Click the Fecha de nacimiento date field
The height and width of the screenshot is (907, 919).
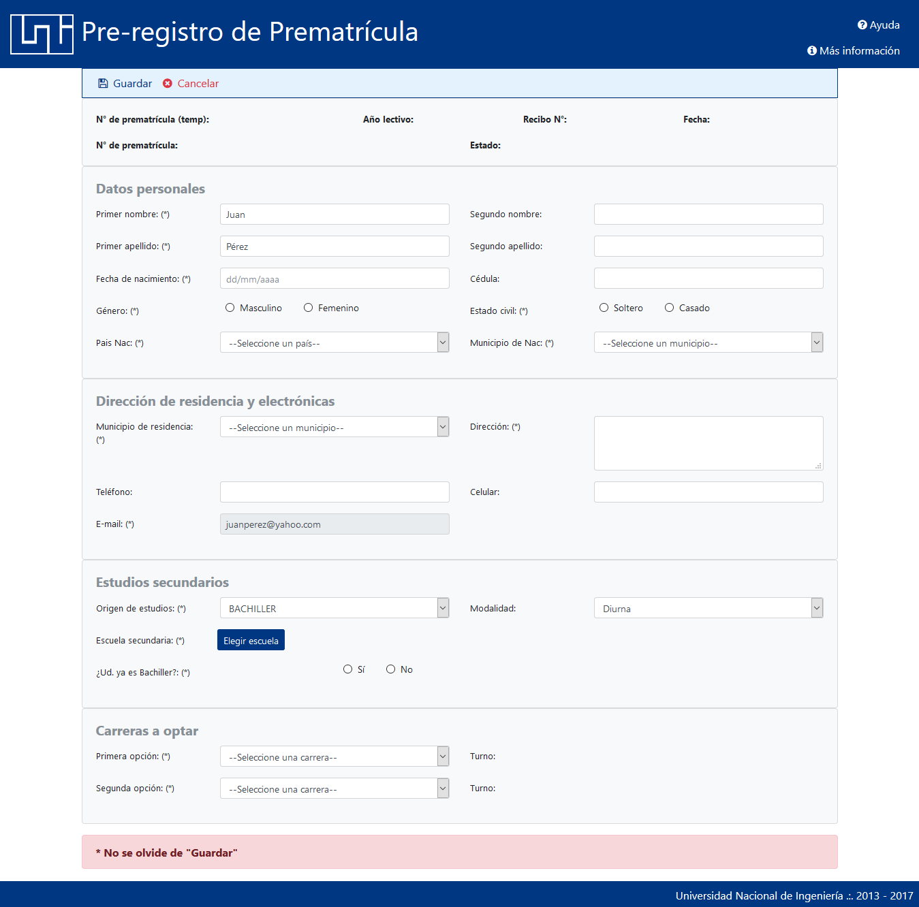pos(334,279)
